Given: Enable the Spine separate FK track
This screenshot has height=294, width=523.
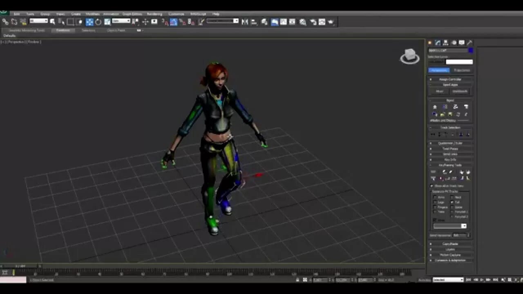Looking at the screenshot, I should point(452,207).
